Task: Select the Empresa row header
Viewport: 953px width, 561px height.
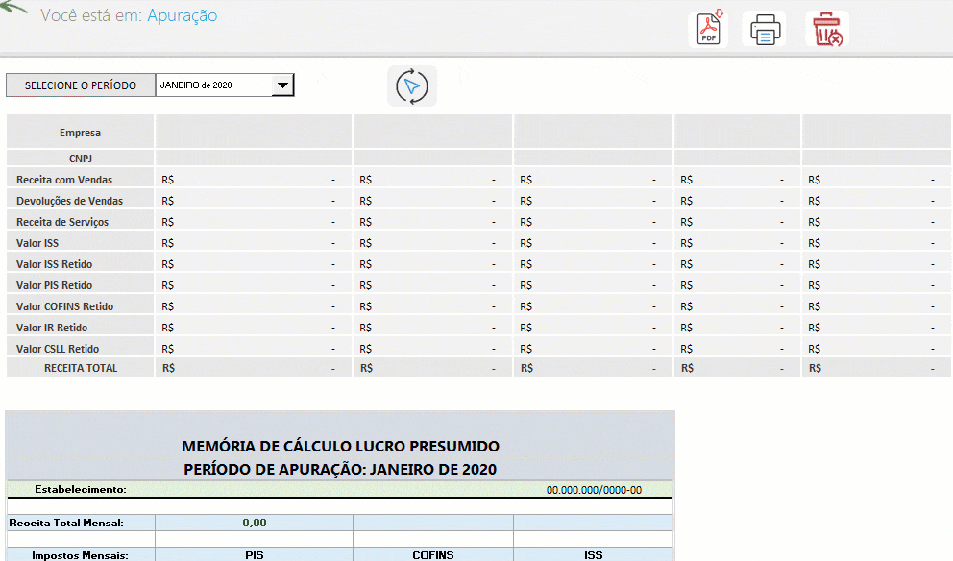Action: coord(81,133)
